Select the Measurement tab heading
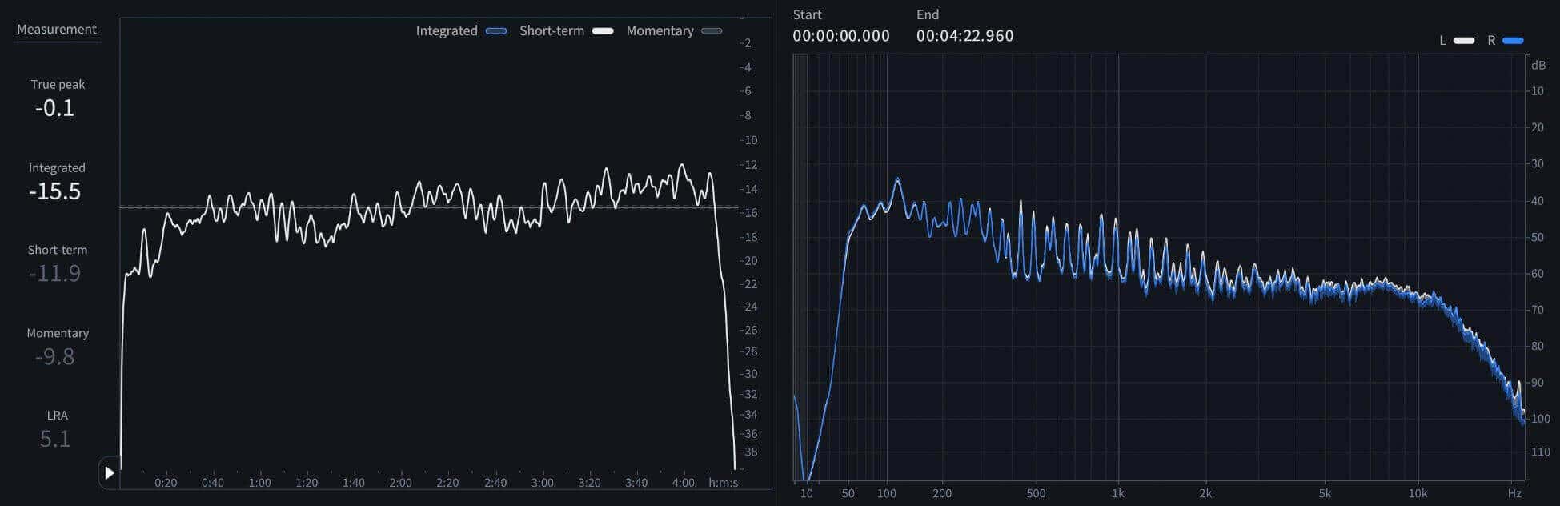The image size is (1560, 506). (57, 30)
